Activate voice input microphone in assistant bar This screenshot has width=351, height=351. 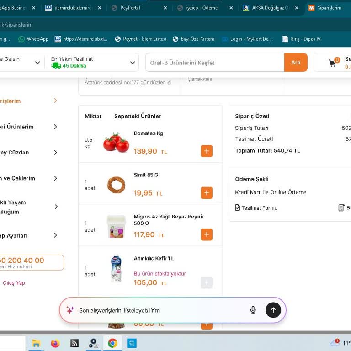tap(253, 310)
